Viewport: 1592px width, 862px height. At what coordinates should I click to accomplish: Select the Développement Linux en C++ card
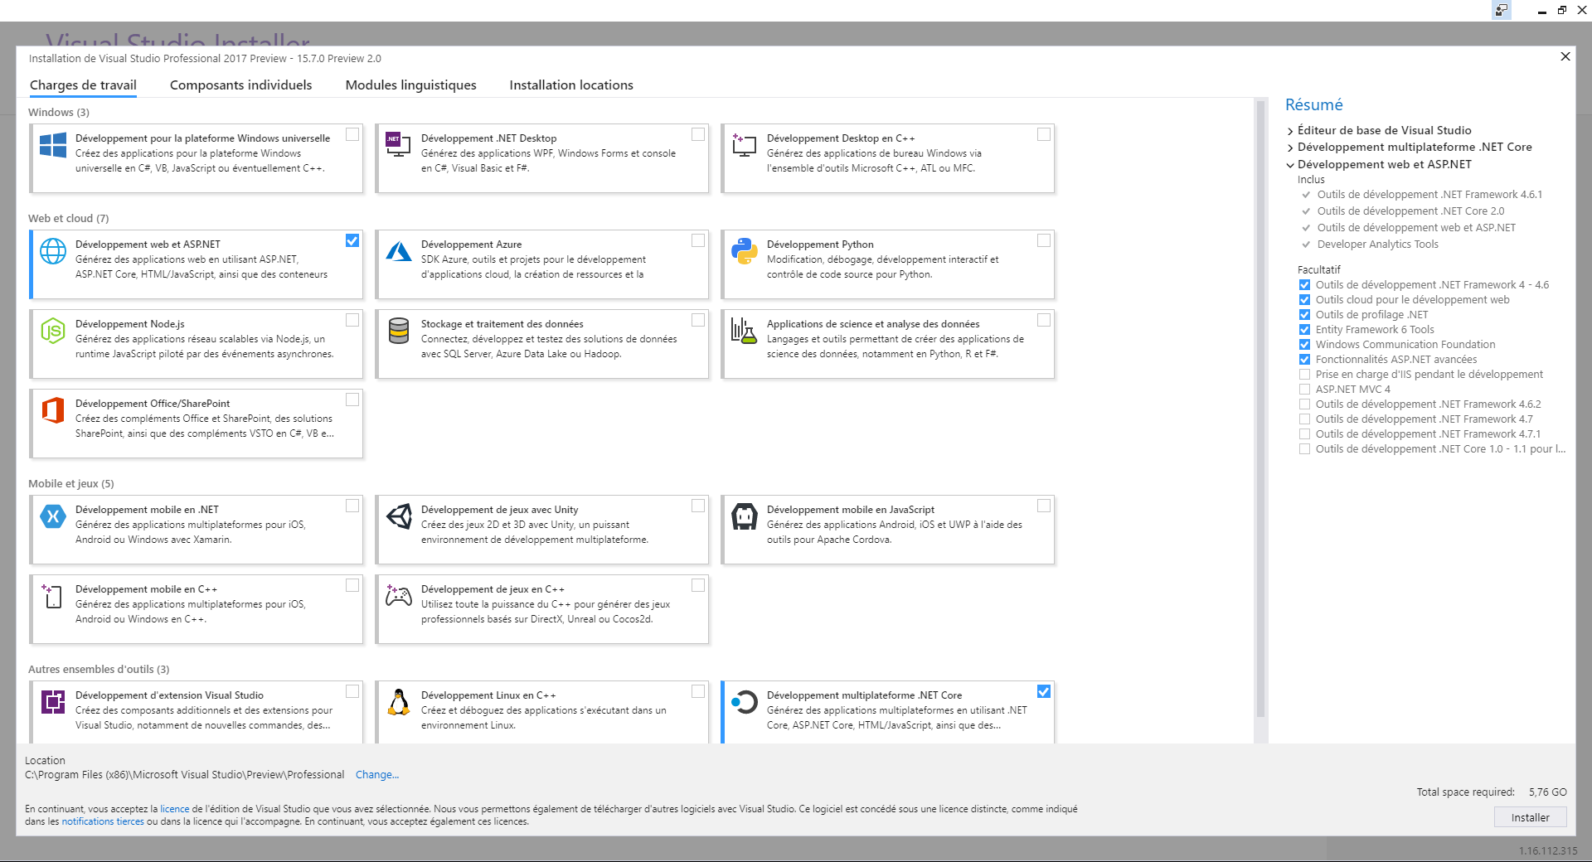tap(542, 712)
